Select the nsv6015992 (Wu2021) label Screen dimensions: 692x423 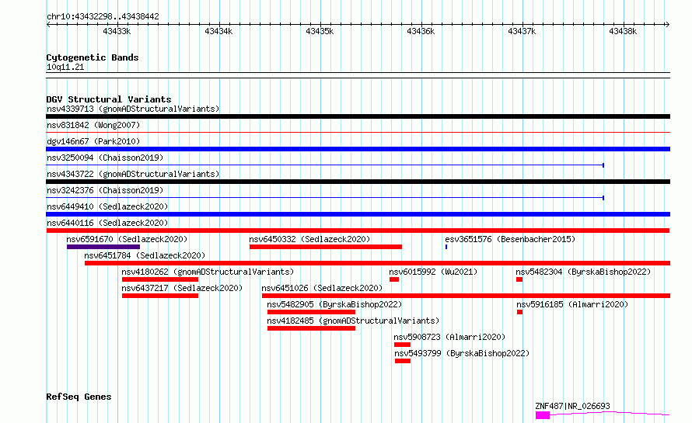point(433,272)
